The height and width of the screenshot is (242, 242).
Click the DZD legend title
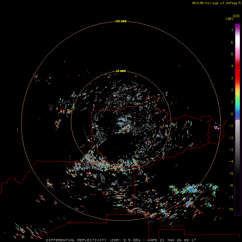[236, 16]
